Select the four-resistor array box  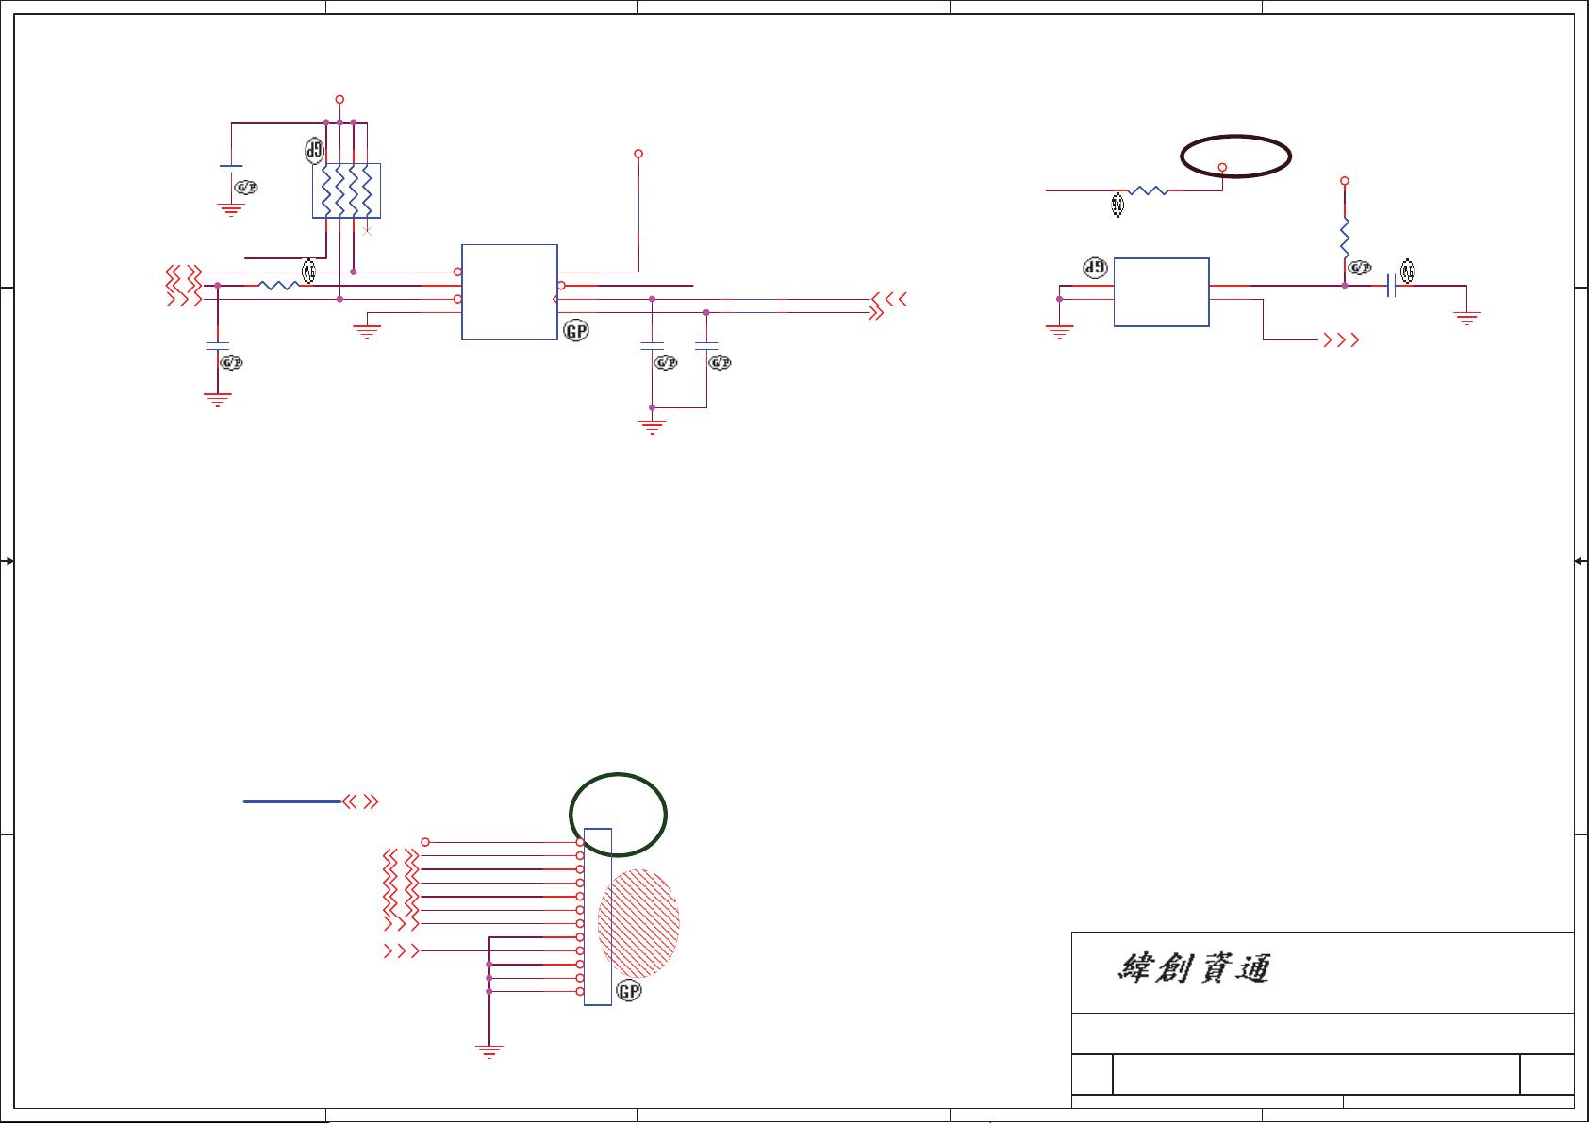(346, 190)
